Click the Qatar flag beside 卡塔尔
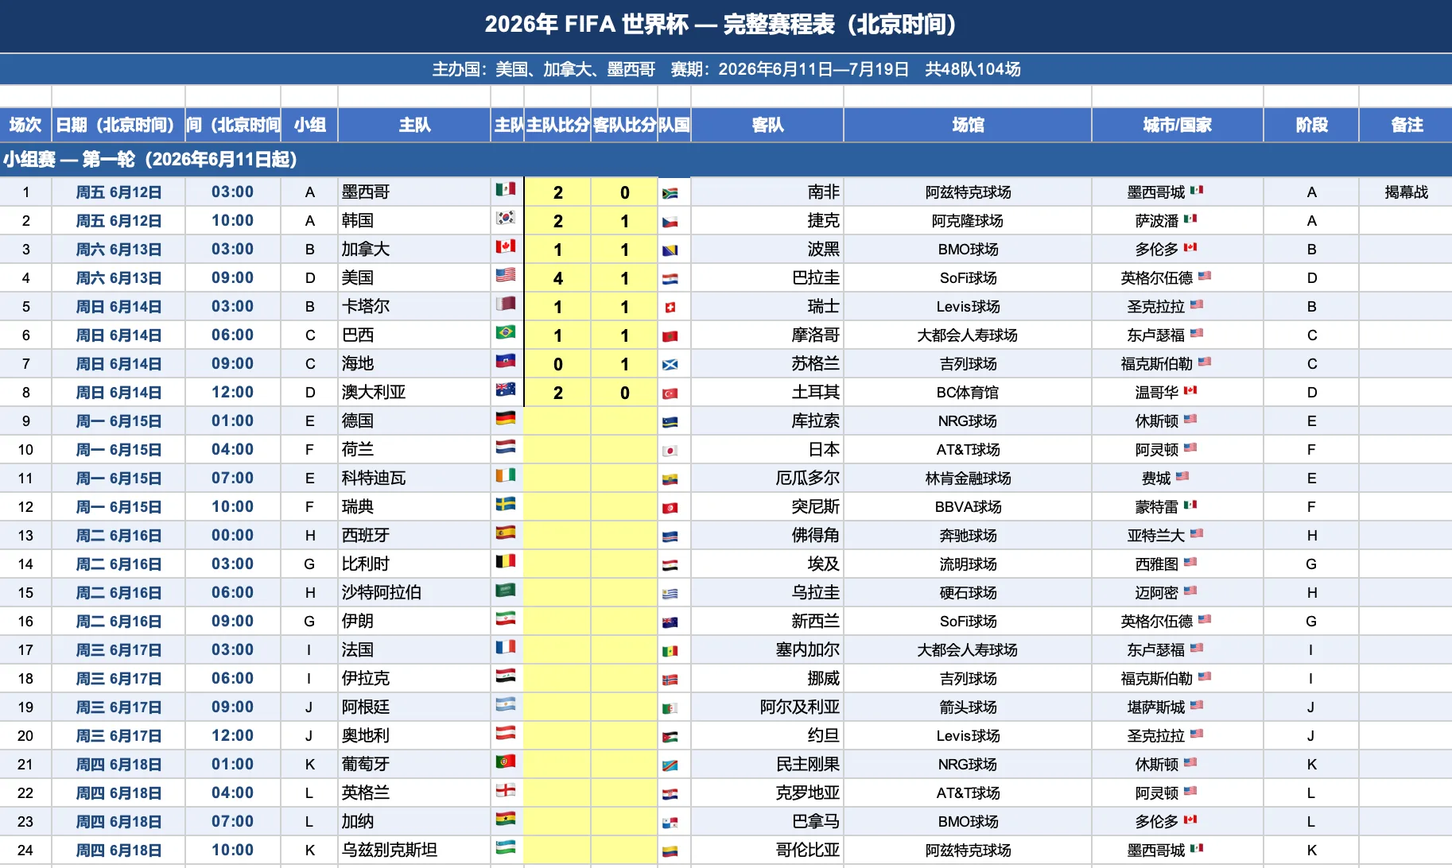The width and height of the screenshot is (1452, 868). pyautogui.click(x=506, y=304)
